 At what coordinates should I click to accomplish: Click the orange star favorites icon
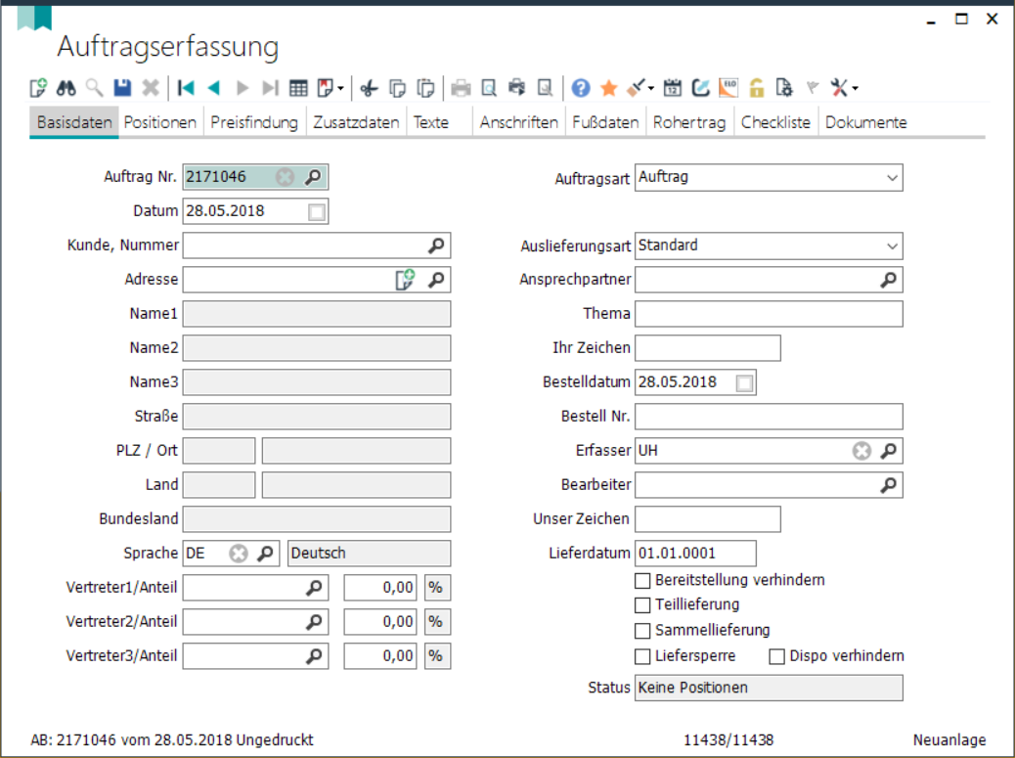[608, 87]
